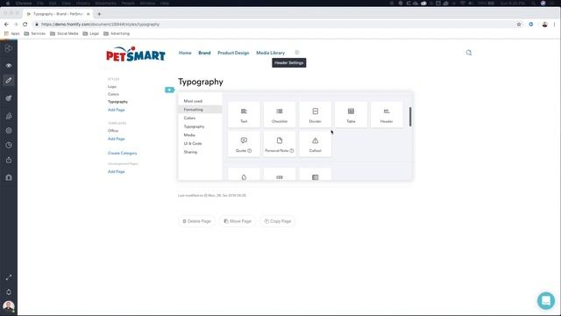561x316 pixels.
Task: Open the Logo page in the sidebar
Action: pyautogui.click(x=112, y=87)
